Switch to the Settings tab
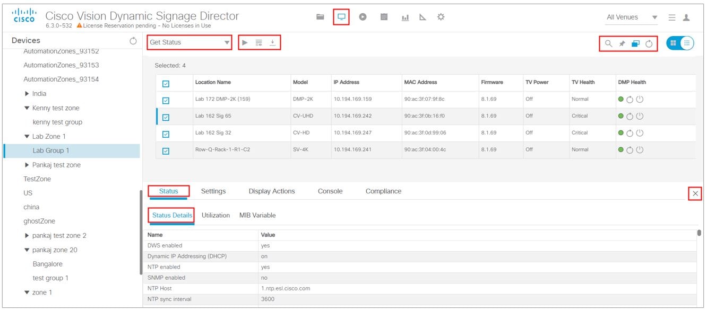Viewport: 707px width, 311px height. (213, 191)
